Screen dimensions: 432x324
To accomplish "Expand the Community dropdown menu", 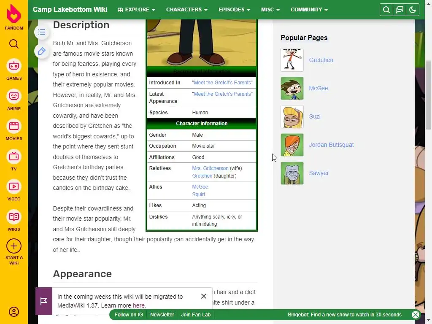I will coord(309,10).
